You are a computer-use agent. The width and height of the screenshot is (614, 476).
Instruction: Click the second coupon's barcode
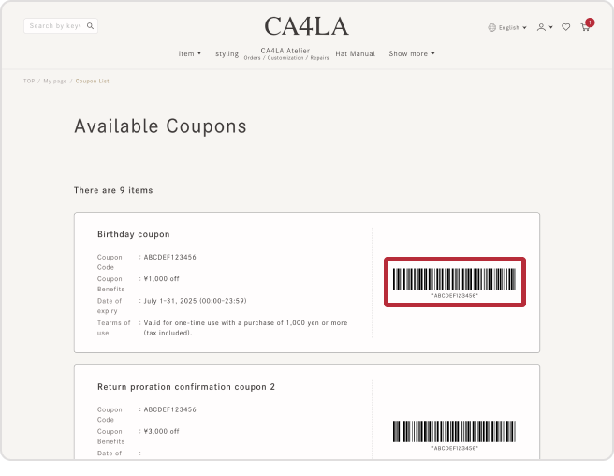point(454,431)
